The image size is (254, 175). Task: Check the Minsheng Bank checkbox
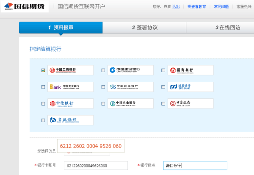[103, 87]
